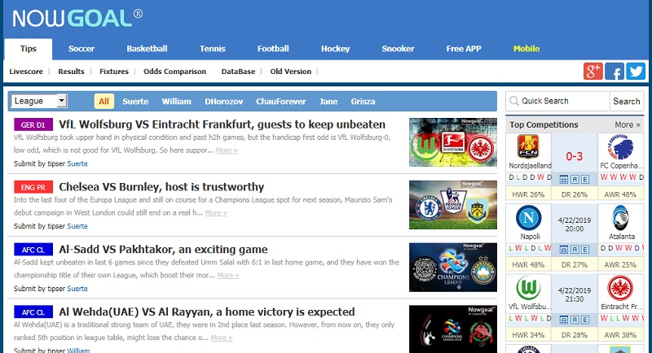Click the Quick Search input field
The image size is (652, 353).
coord(557,101)
